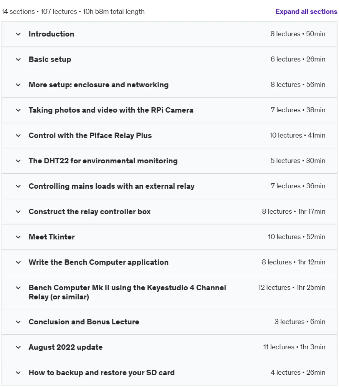Expand the Meet Tkinter chevron

pyautogui.click(x=18, y=237)
